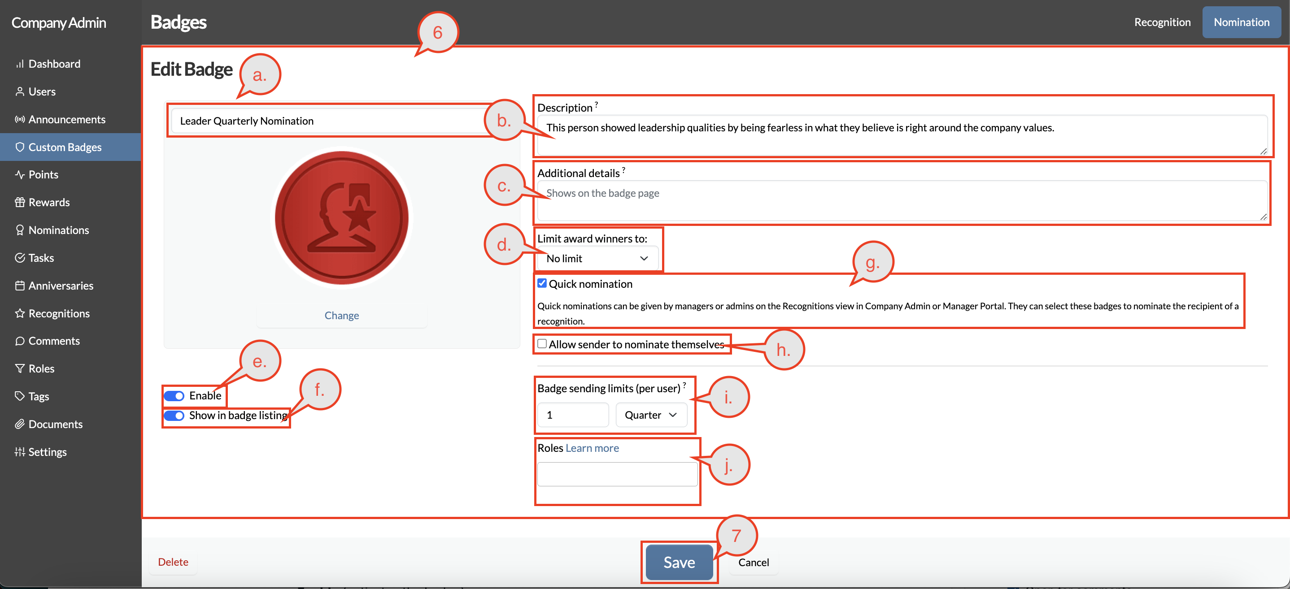
Task: Open Dashboard in the sidebar
Action: pos(70,64)
